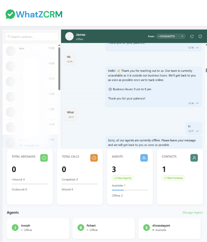The width and height of the screenshot is (207, 242).
Task: Click the contact list scroll-up arrow
Action: (x=59, y=45)
